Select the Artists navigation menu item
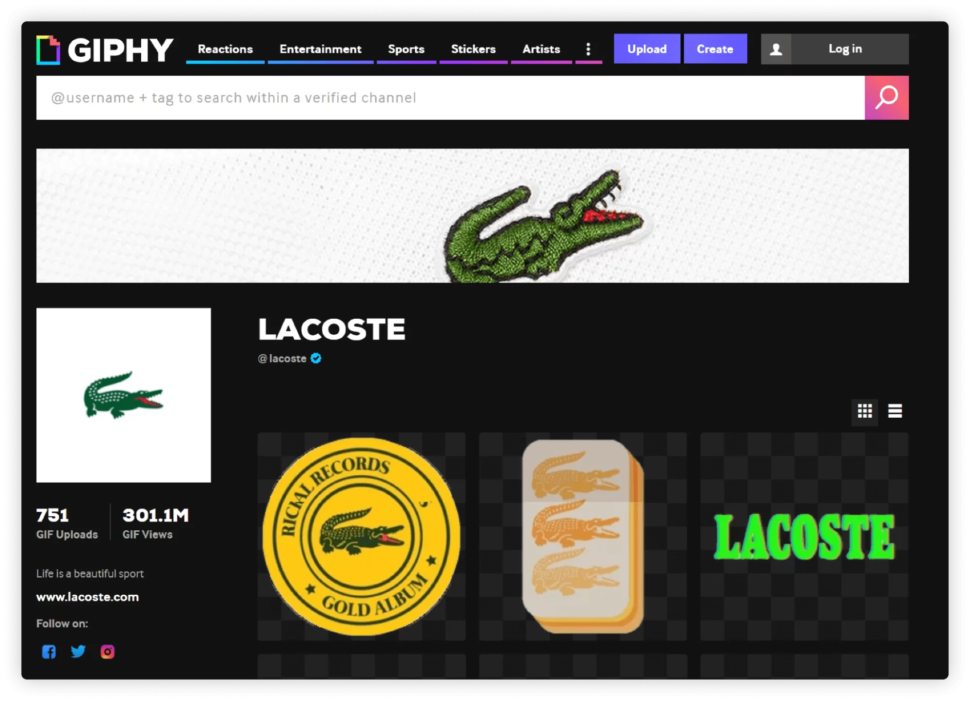970x701 pixels. [542, 49]
